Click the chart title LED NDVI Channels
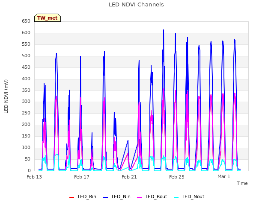274x205 pixels. pyautogui.click(x=136, y=5)
